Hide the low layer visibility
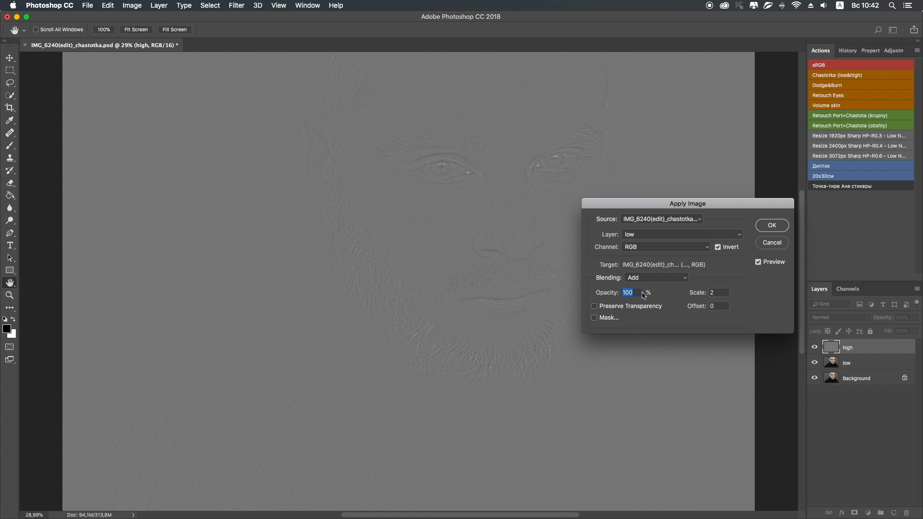 [814, 363]
